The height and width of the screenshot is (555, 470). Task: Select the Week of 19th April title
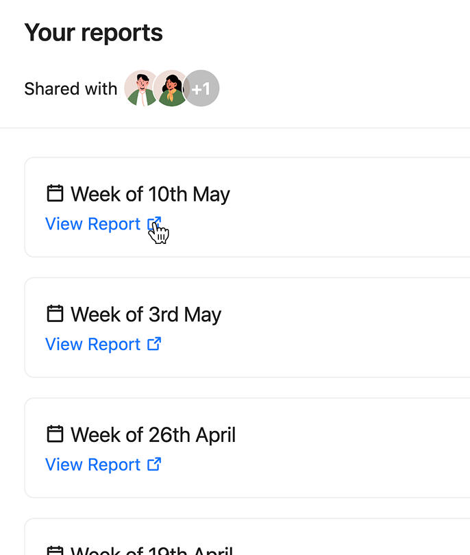coord(151,550)
